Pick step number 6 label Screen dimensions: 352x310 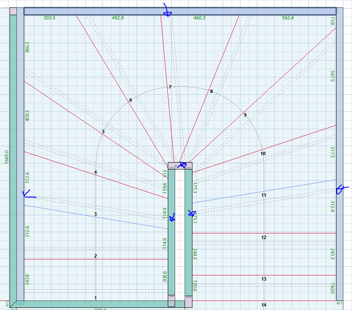pyautogui.click(x=131, y=100)
